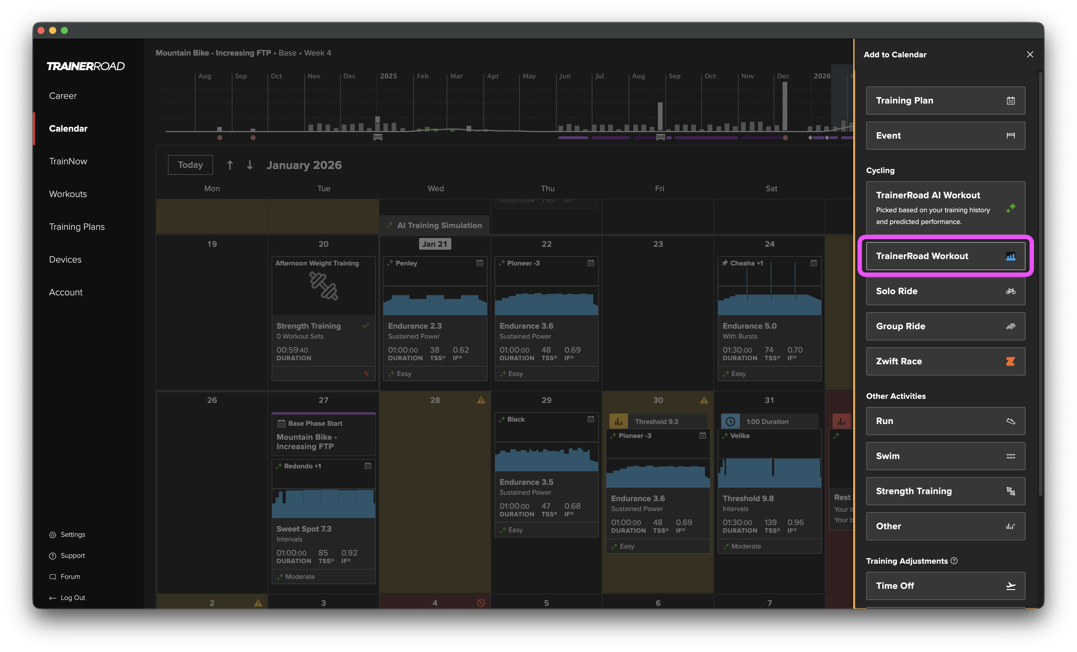Viewport: 1077px width, 652px height.
Task: Click the Training Plan calendar icon
Action: coord(1011,101)
